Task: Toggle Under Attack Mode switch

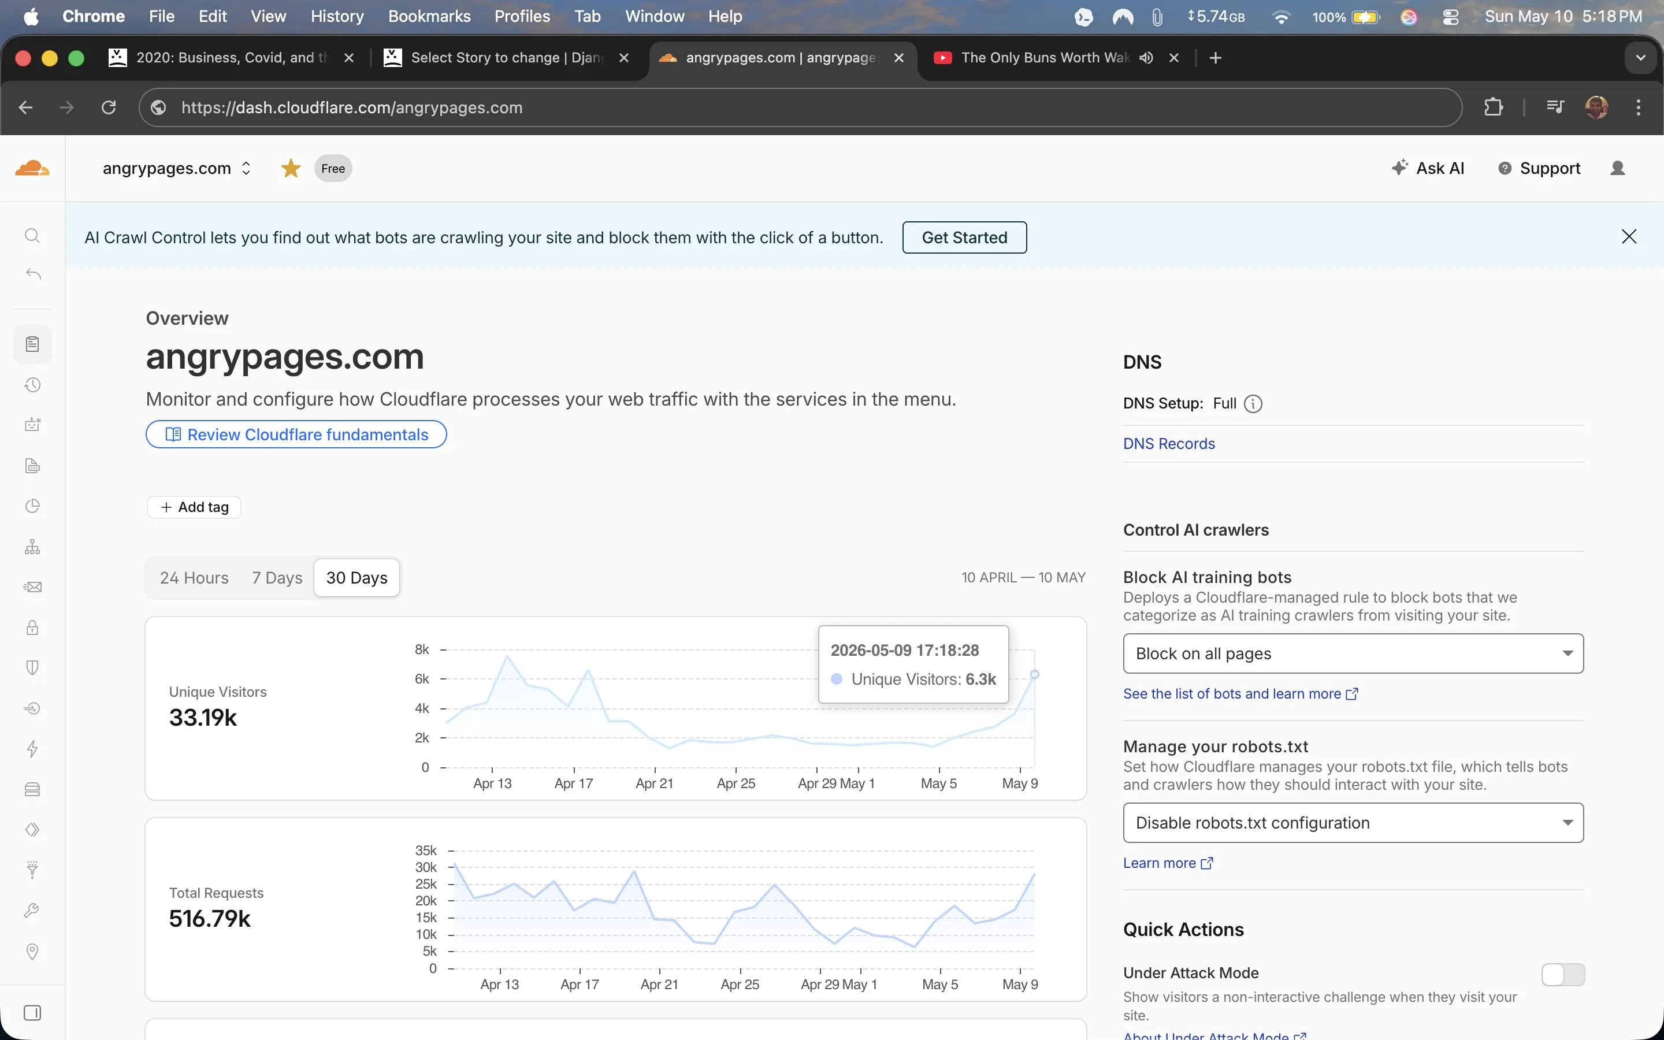Action: pyautogui.click(x=1563, y=975)
